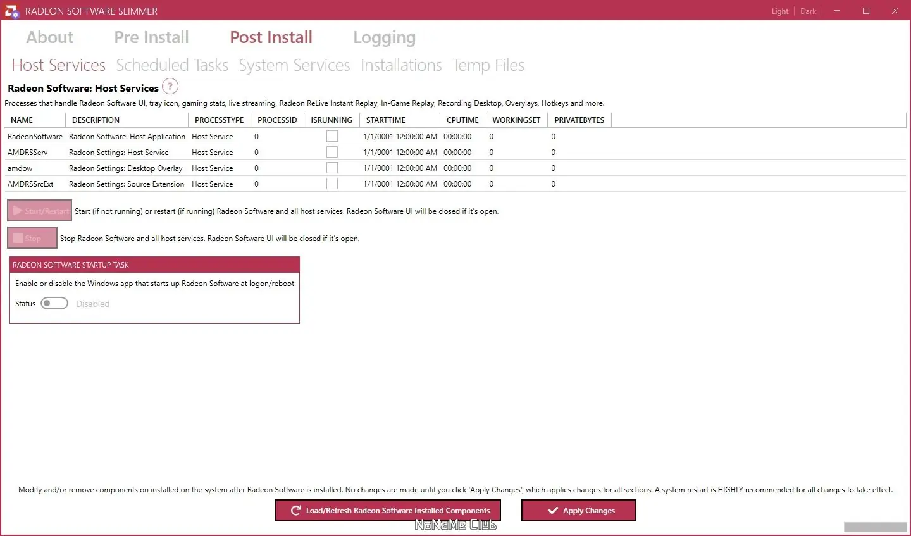Open the Temp Files sub-tab
The height and width of the screenshot is (536, 911).
point(488,65)
